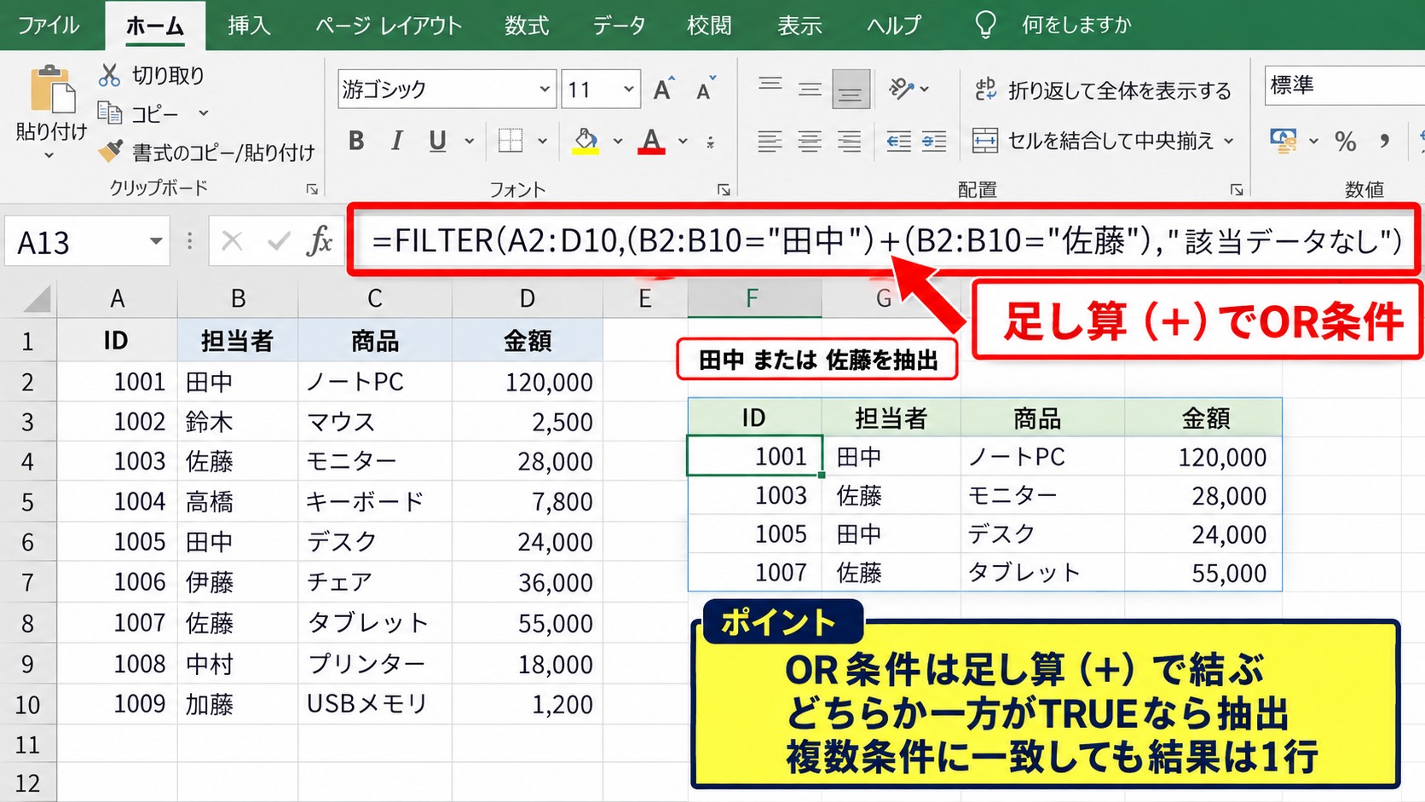Click セルを結合して中央揃え button
The image size is (1425, 802).
pos(1094,141)
